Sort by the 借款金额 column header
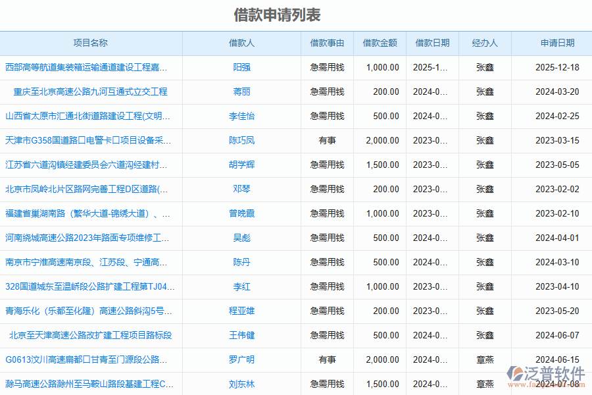Screen dimensions: 592x395 [x=380, y=43]
